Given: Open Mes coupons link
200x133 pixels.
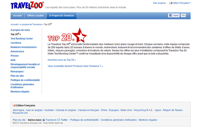Looking at the screenshot, I should 159,3.
